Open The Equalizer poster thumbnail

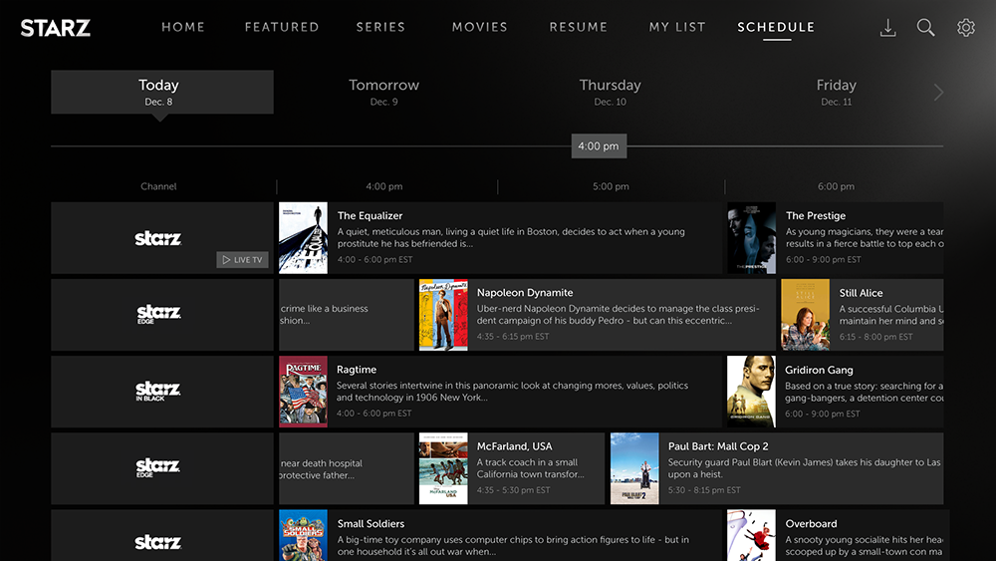pos(303,238)
